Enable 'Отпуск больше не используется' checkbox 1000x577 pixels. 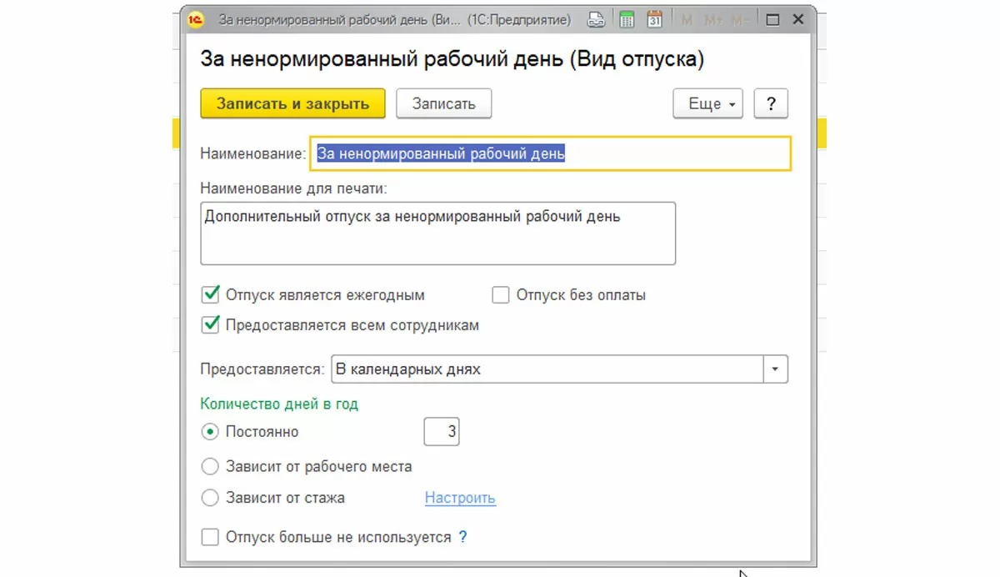pos(210,538)
